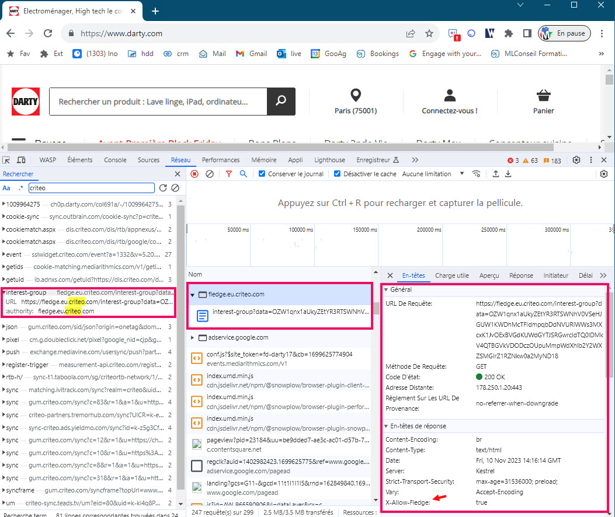Open DevTools customize three-dot menu
615x517 pixels.
coord(591,160)
